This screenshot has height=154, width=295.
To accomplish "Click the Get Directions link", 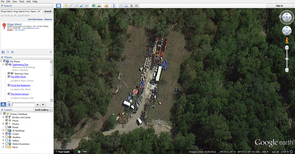I will [x=35, y=19].
